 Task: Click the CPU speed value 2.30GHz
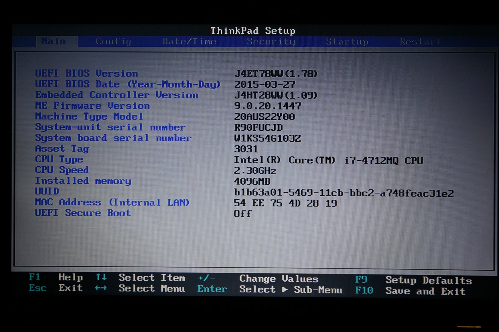255,171
